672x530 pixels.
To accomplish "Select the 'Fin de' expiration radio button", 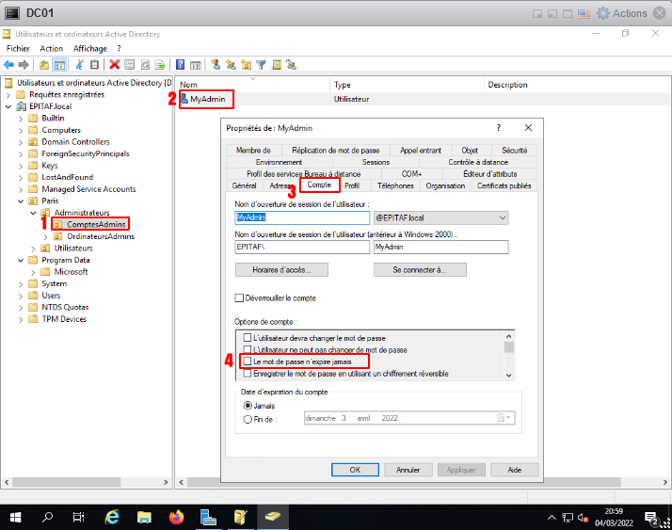I will click(x=248, y=418).
